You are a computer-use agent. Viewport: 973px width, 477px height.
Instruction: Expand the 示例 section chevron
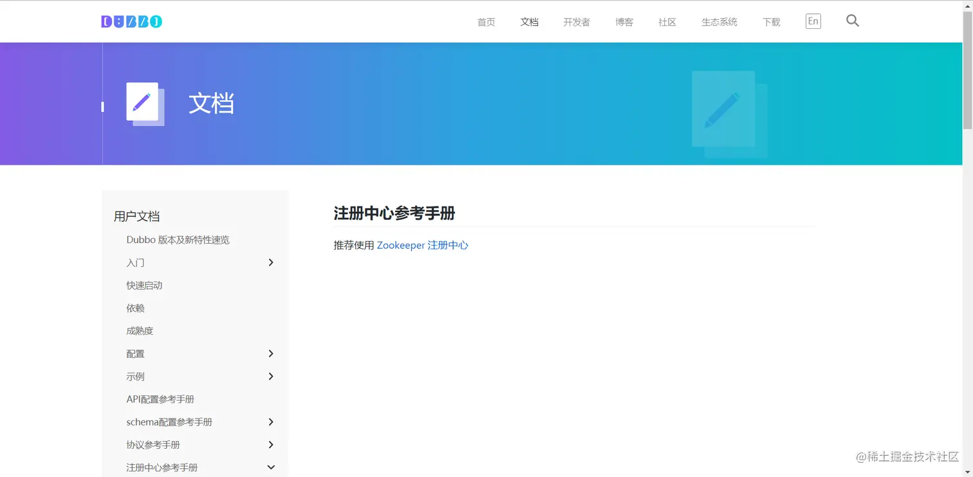click(271, 376)
